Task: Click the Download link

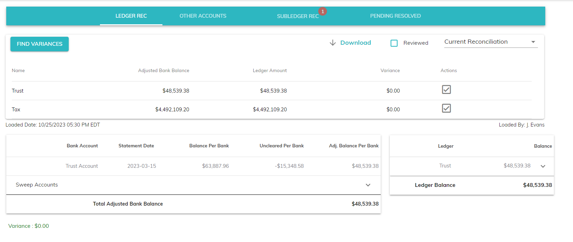Action: click(x=355, y=43)
